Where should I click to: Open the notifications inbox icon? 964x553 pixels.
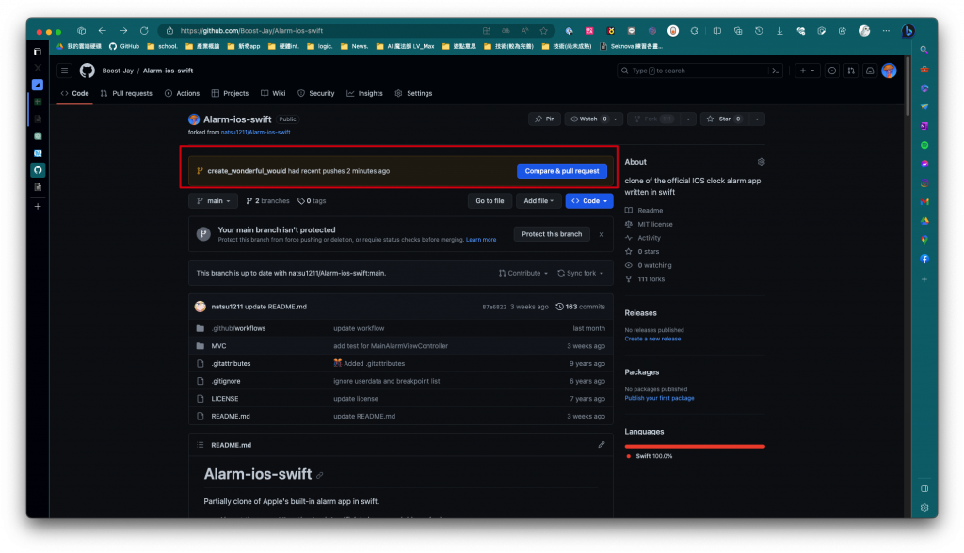click(x=870, y=71)
